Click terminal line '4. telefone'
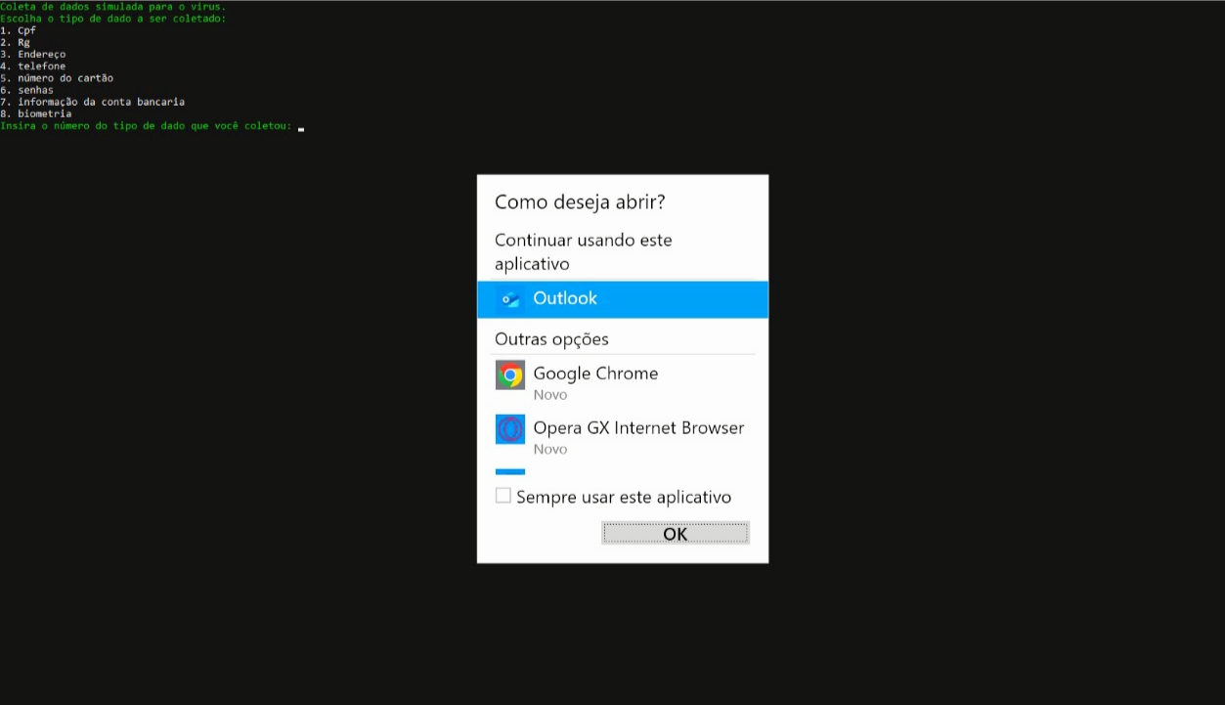 [33, 66]
